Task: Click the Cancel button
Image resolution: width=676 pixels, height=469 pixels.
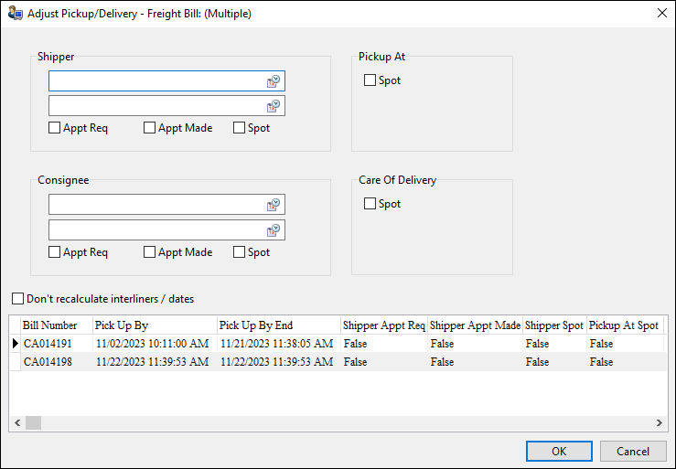Action: tap(632, 451)
